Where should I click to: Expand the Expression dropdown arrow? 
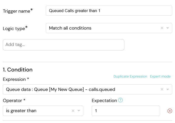point(168,89)
